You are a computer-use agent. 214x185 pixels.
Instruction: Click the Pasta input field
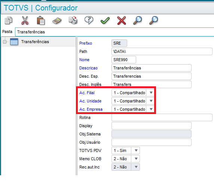point(114,32)
